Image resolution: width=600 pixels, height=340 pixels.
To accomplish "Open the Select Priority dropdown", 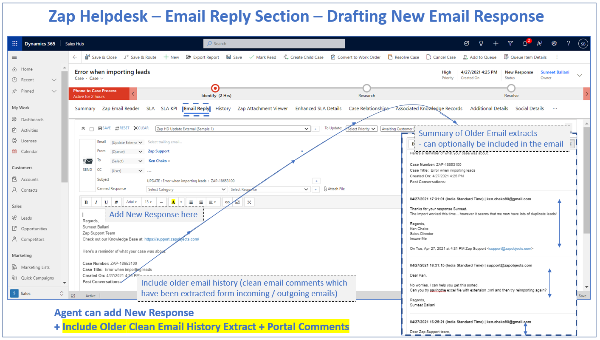I will 361,129.
